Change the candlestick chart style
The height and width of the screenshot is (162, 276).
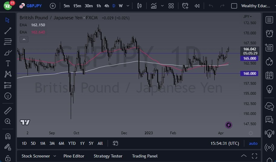(139, 6)
